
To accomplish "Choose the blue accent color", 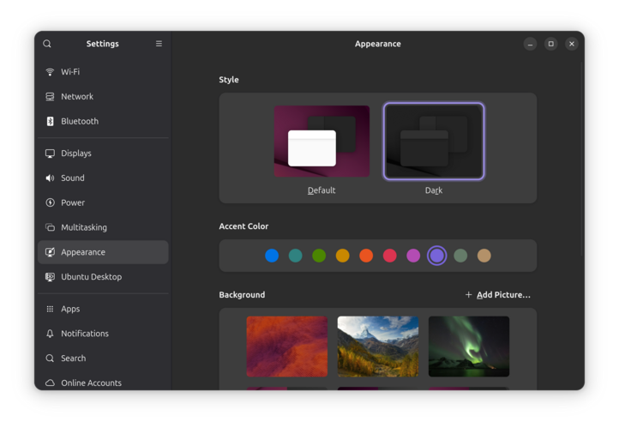I will point(272,256).
